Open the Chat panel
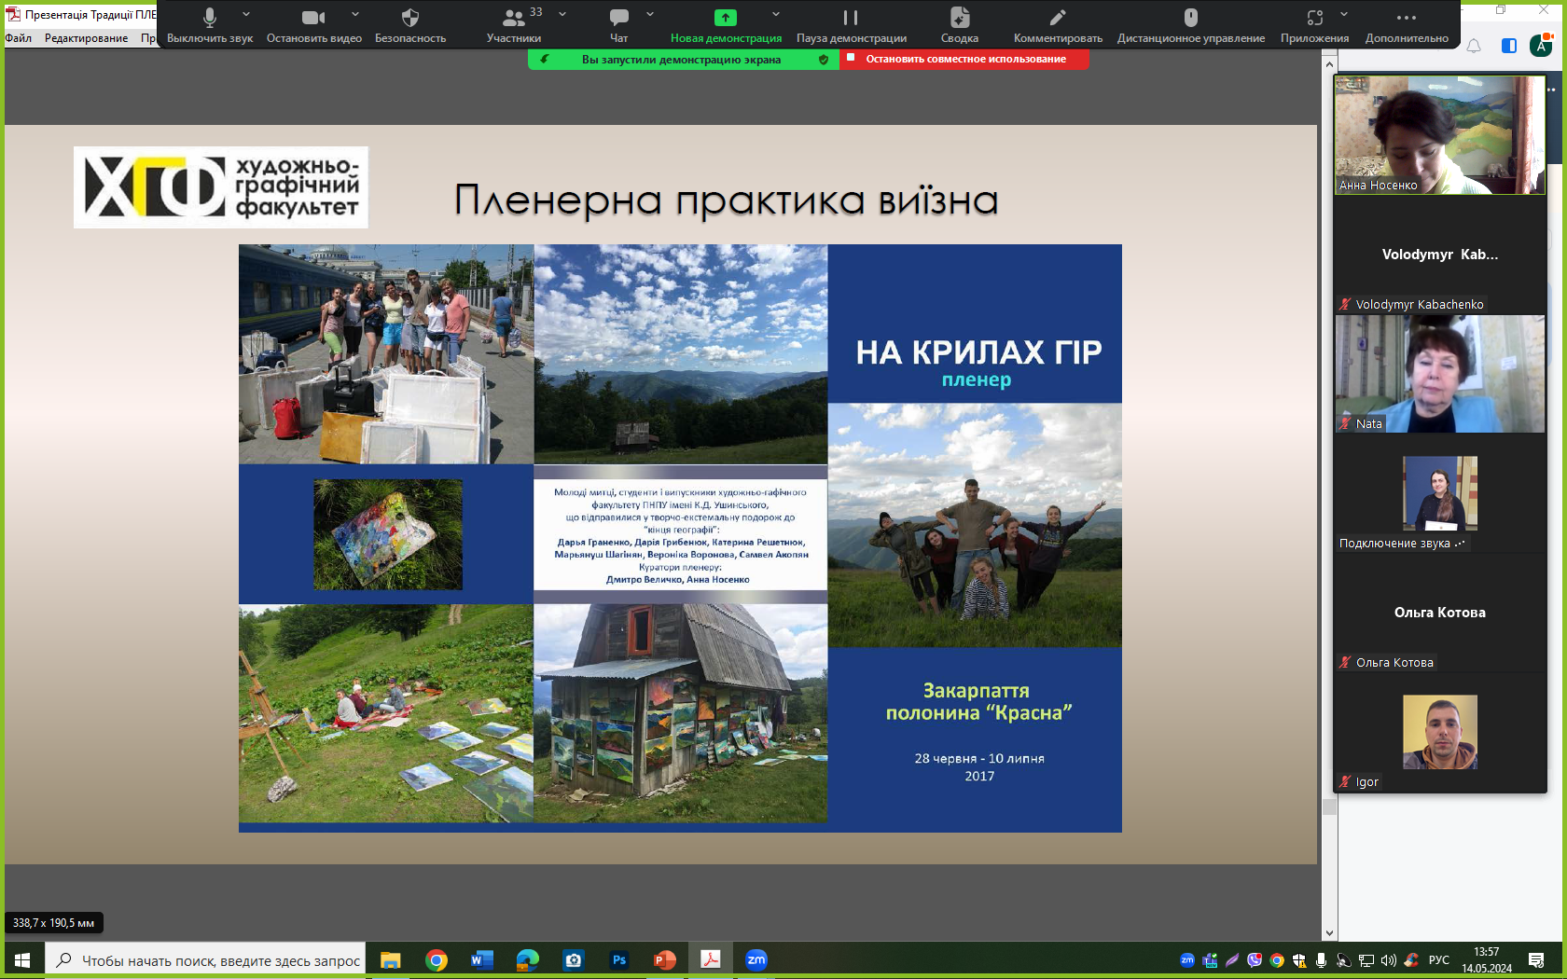This screenshot has width=1567, height=979. pyautogui.click(x=618, y=19)
